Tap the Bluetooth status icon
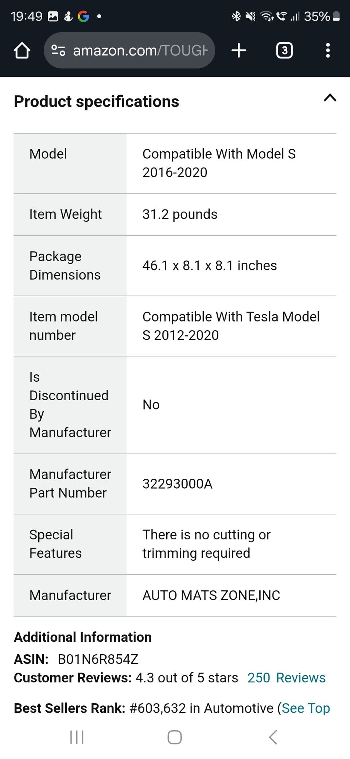The width and height of the screenshot is (350, 759). pos(236,16)
